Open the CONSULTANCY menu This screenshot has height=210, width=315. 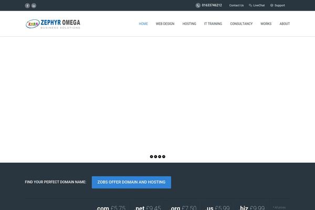241,24
